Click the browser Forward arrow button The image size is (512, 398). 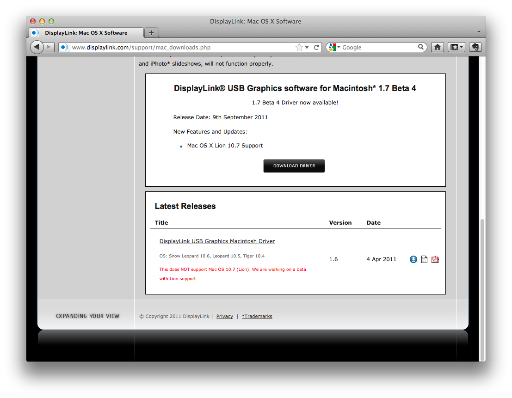point(49,47)
